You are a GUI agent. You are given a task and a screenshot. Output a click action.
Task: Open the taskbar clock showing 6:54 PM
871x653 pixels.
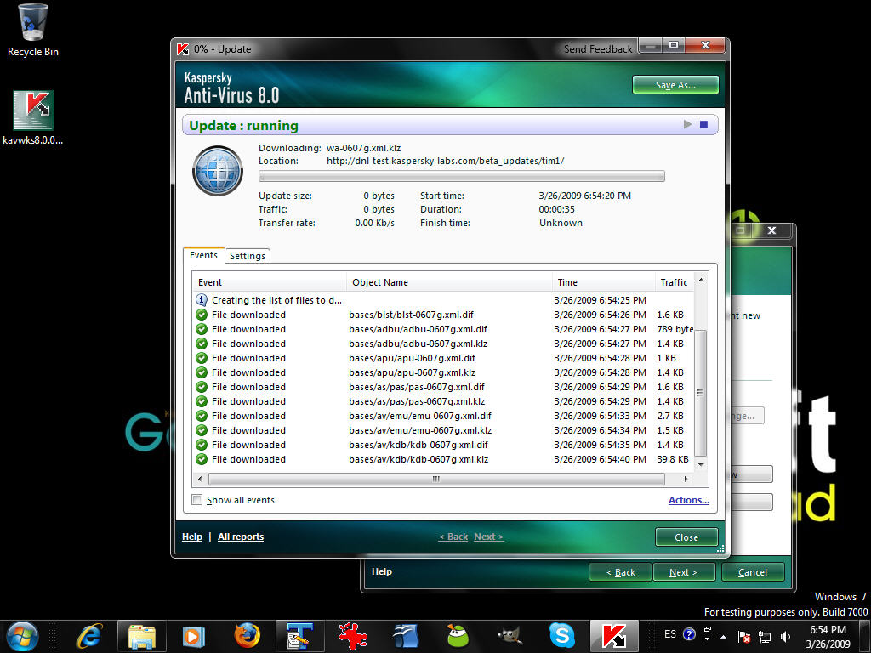coord(828,637)
